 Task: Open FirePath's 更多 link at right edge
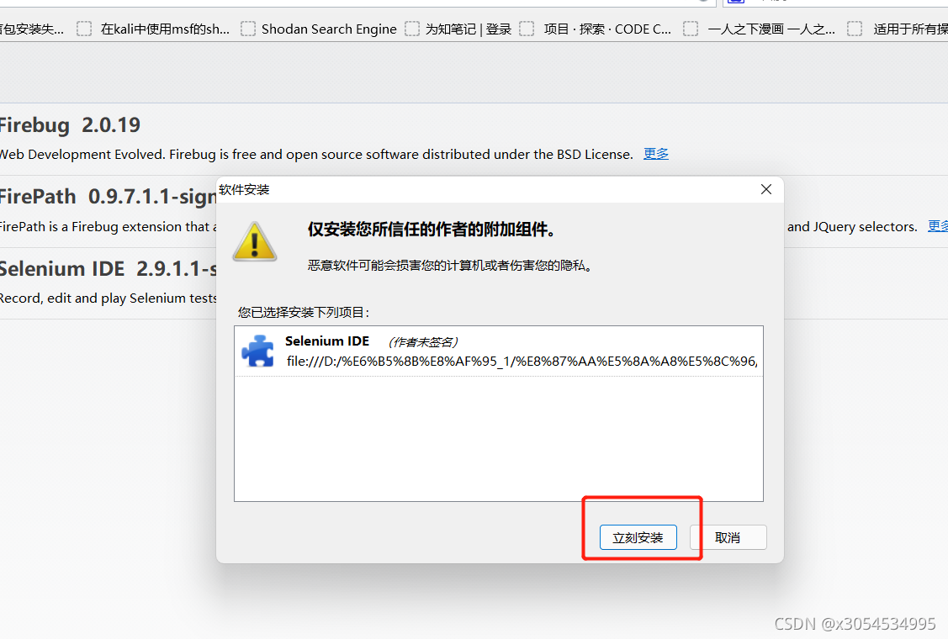938,226
